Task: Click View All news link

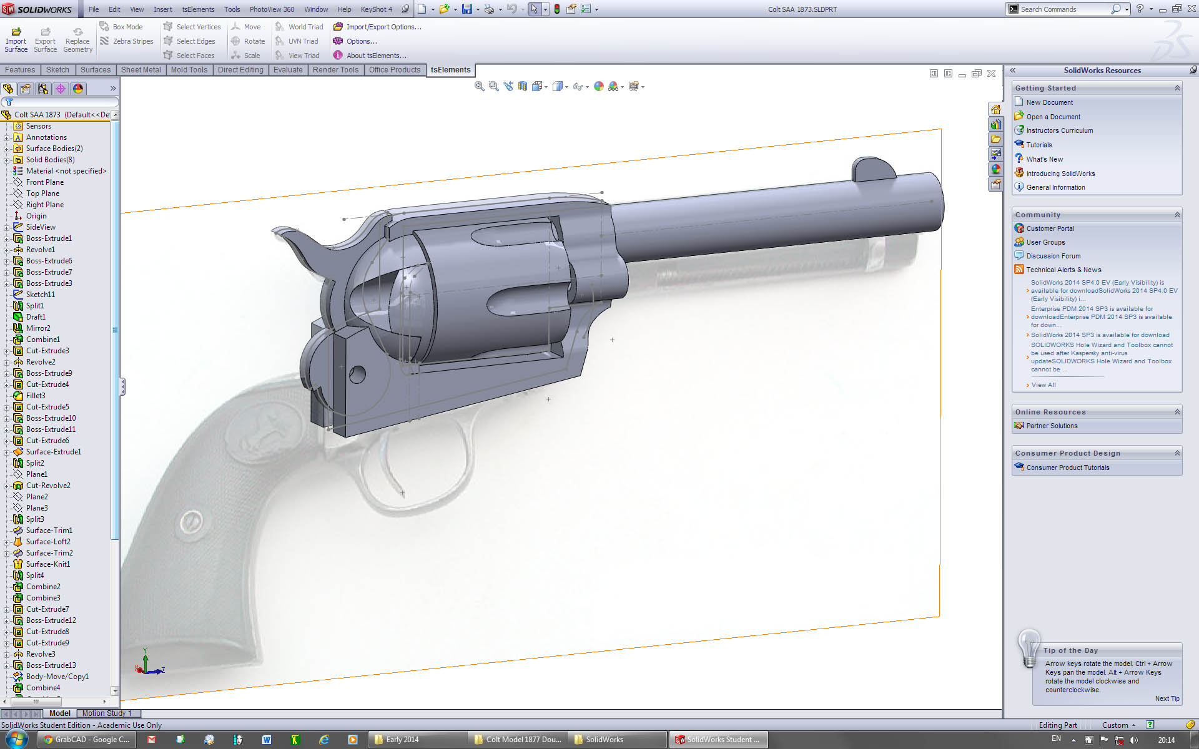Action: pos(1043,385)
